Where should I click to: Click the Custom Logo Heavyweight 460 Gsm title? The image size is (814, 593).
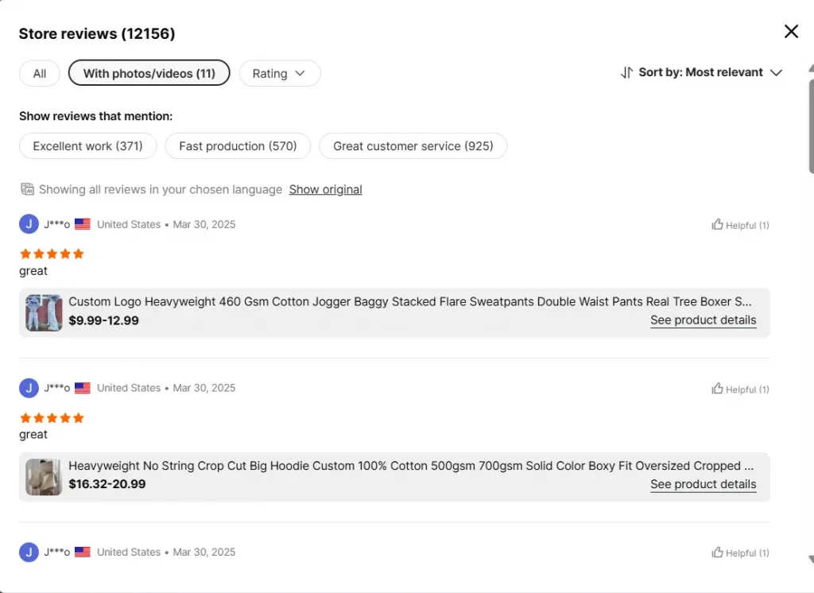coord(410,302)
